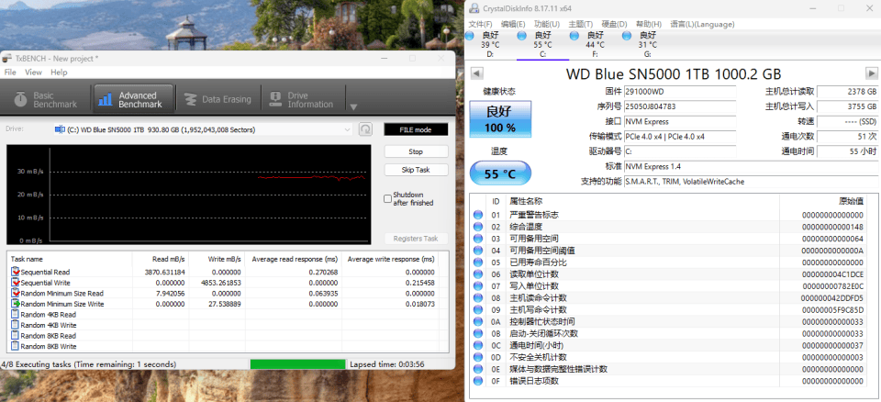Go to next disk with right arrow
Image resolution: width=881 pixels, height=402 pixels.
pos(872,73)
